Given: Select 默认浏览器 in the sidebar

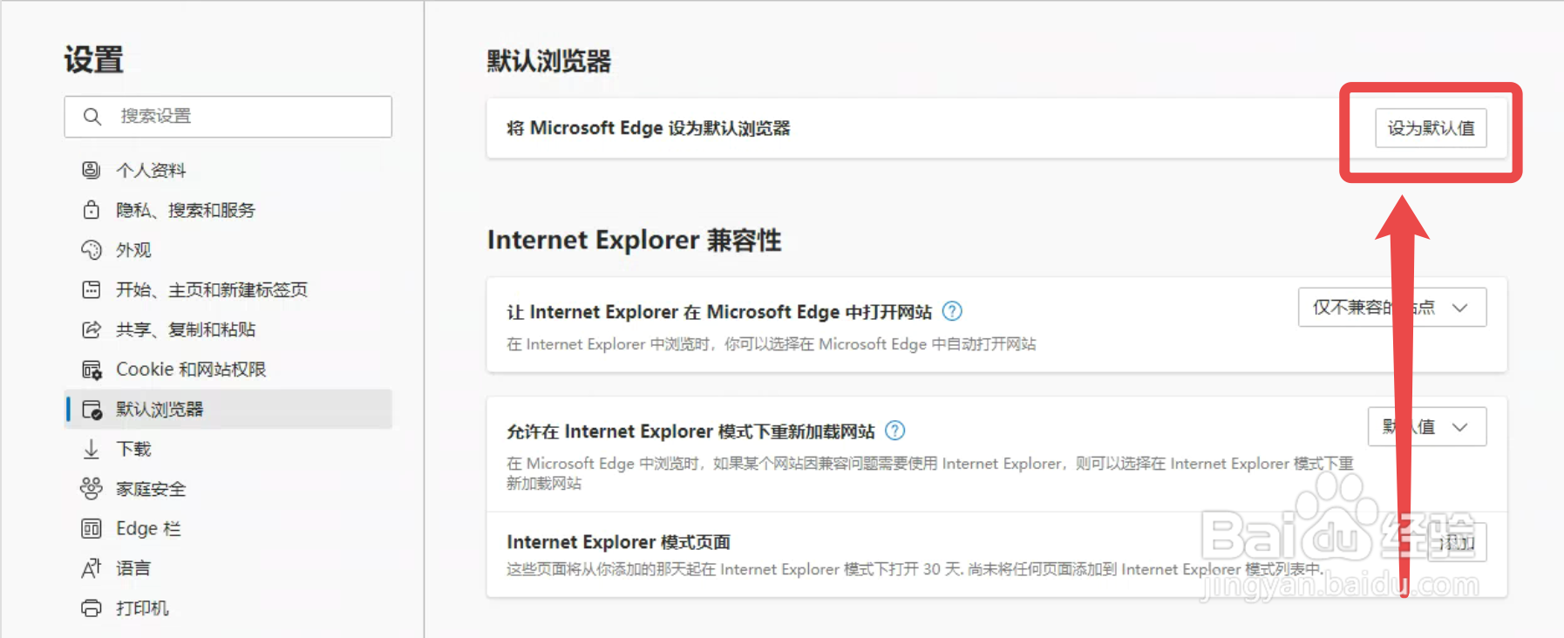Looking at the screenshot, I should point(229,410).
